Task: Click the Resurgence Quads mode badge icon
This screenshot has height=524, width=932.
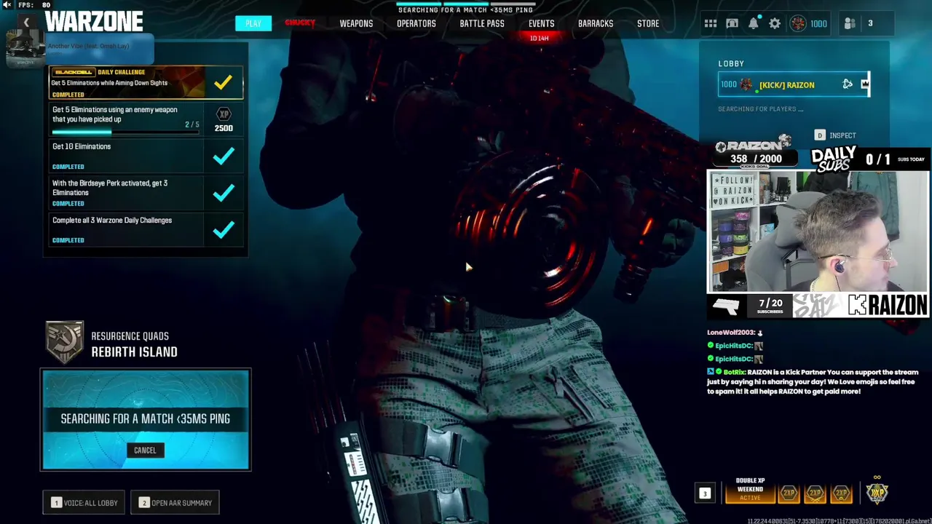Action: pos(65,342)
